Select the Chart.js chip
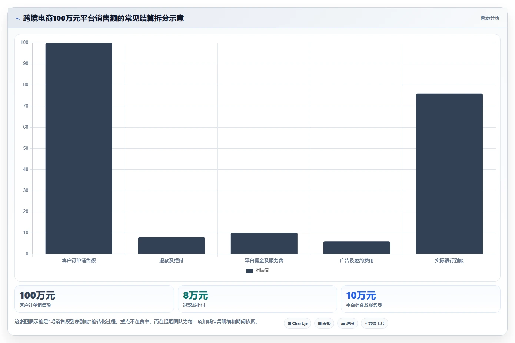The height and width of the screenshot is (343, 515). pyautogui.click(x=298, y=323)
